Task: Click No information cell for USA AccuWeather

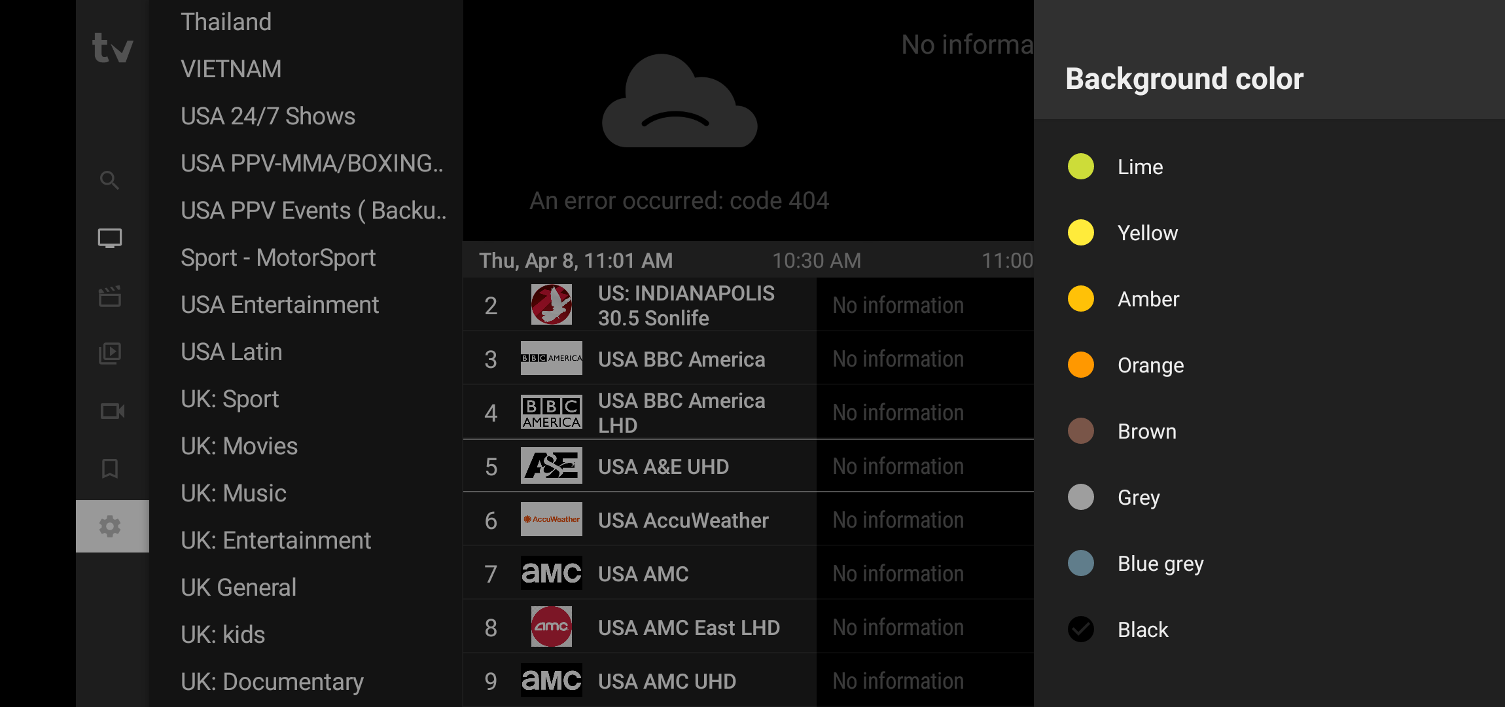Action: [x=925, y=520]
